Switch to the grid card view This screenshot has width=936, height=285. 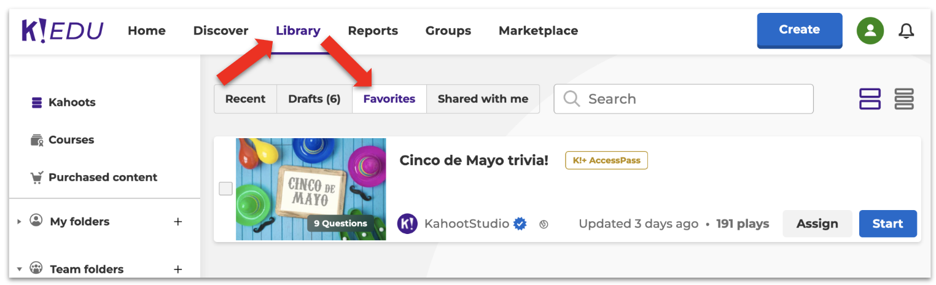pos(869,99)
